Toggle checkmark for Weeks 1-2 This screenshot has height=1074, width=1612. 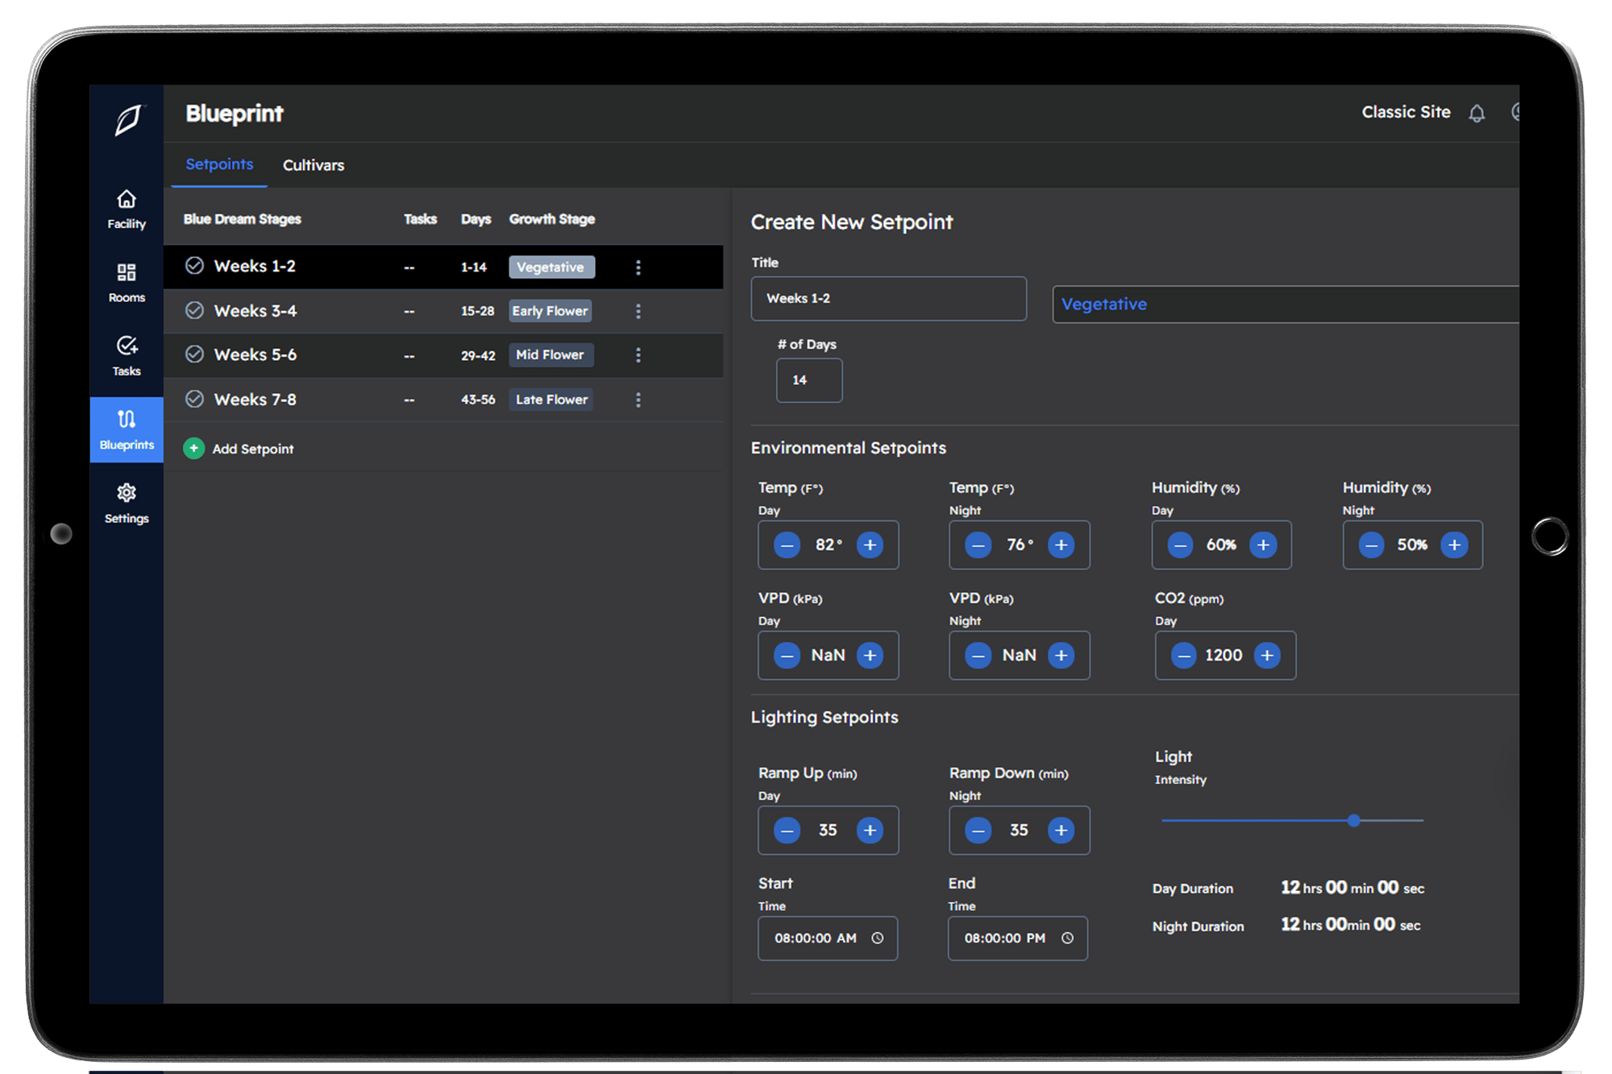[194, 266]
